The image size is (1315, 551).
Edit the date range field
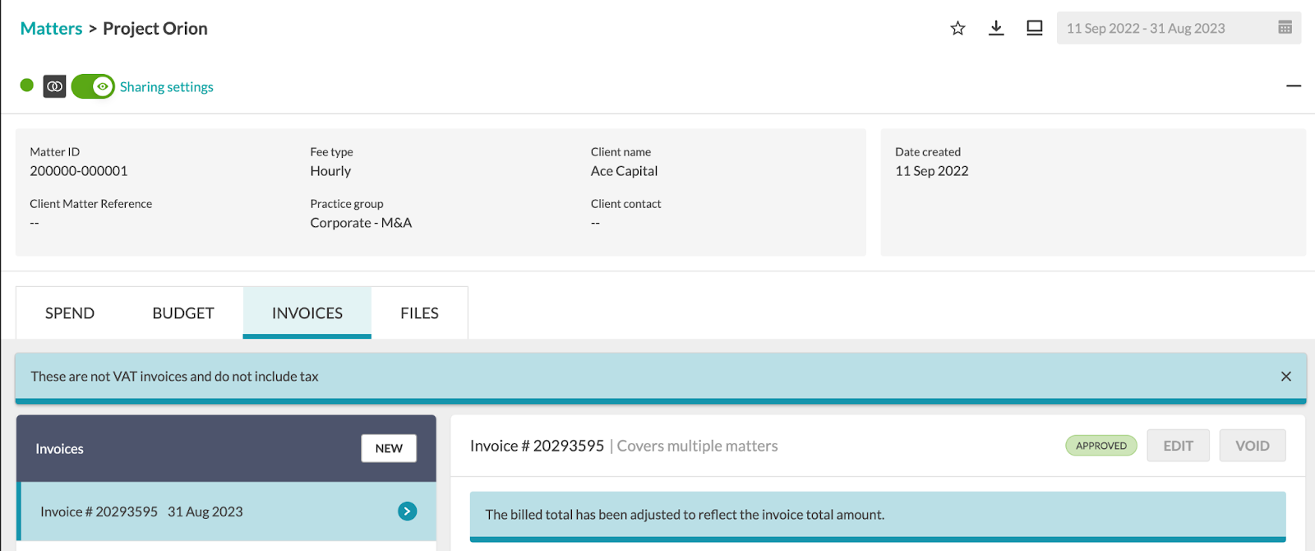(1179, 28)
